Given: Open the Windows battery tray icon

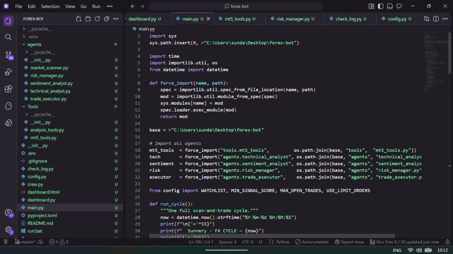Looking at the screenshot, I should click(x=428, y=250).
